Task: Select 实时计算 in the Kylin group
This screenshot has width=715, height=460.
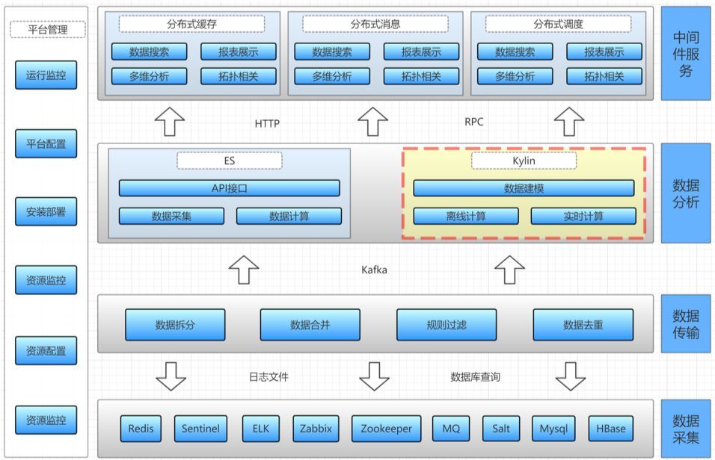Action: coord(583,217)
